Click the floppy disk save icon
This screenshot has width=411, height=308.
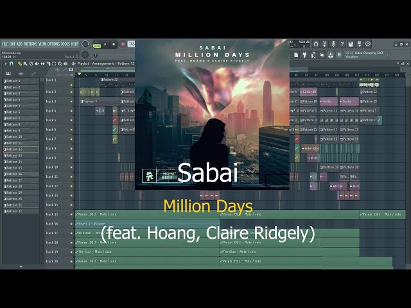click(x=351, y=44)
